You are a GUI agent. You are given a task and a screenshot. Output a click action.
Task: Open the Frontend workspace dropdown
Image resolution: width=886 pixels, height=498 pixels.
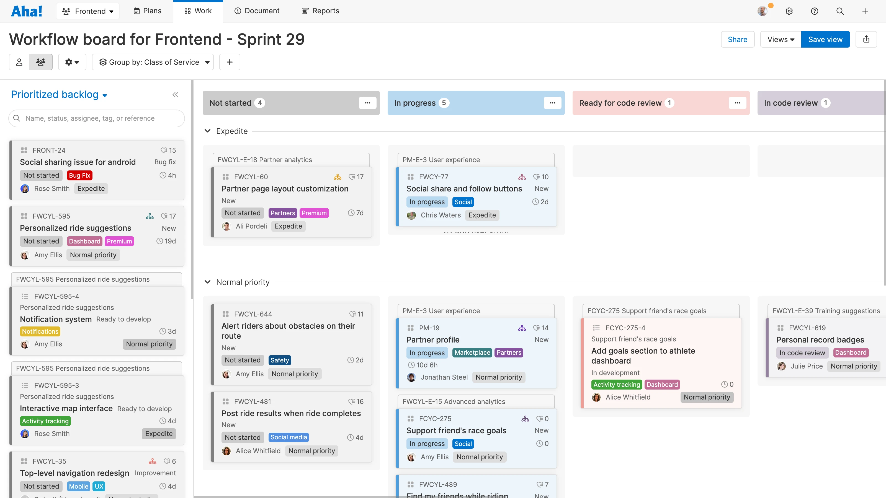click(88, 11)
